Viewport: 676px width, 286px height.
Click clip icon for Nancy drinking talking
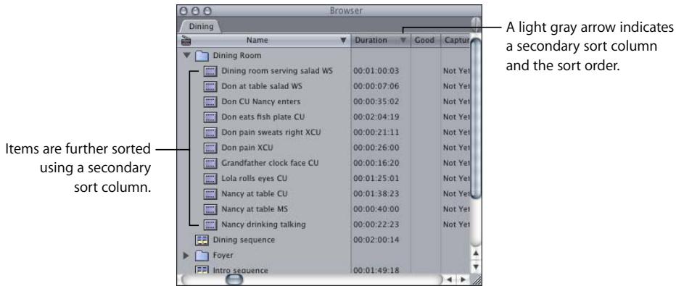[210, 224]
